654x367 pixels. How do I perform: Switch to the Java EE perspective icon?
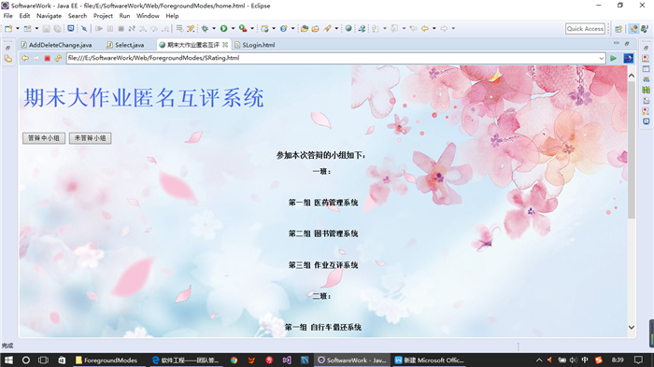[x=634, y=28]
